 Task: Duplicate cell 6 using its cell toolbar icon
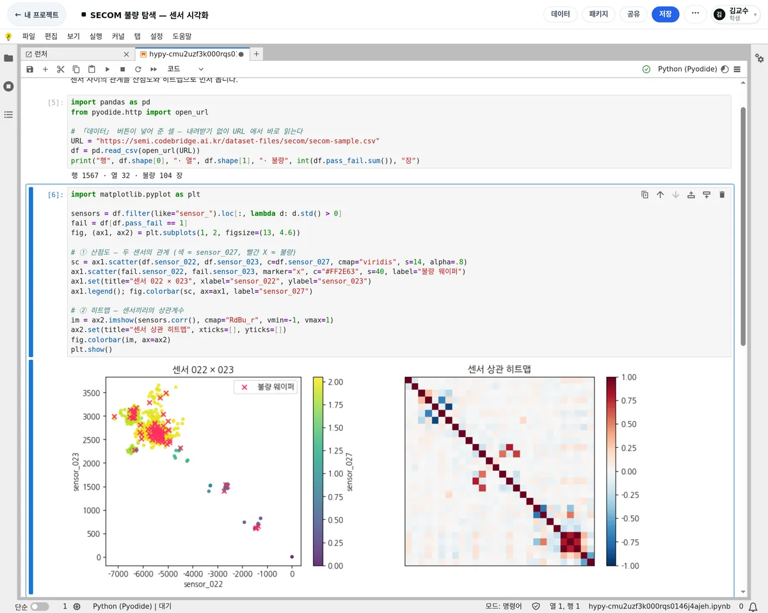point(645,195)
